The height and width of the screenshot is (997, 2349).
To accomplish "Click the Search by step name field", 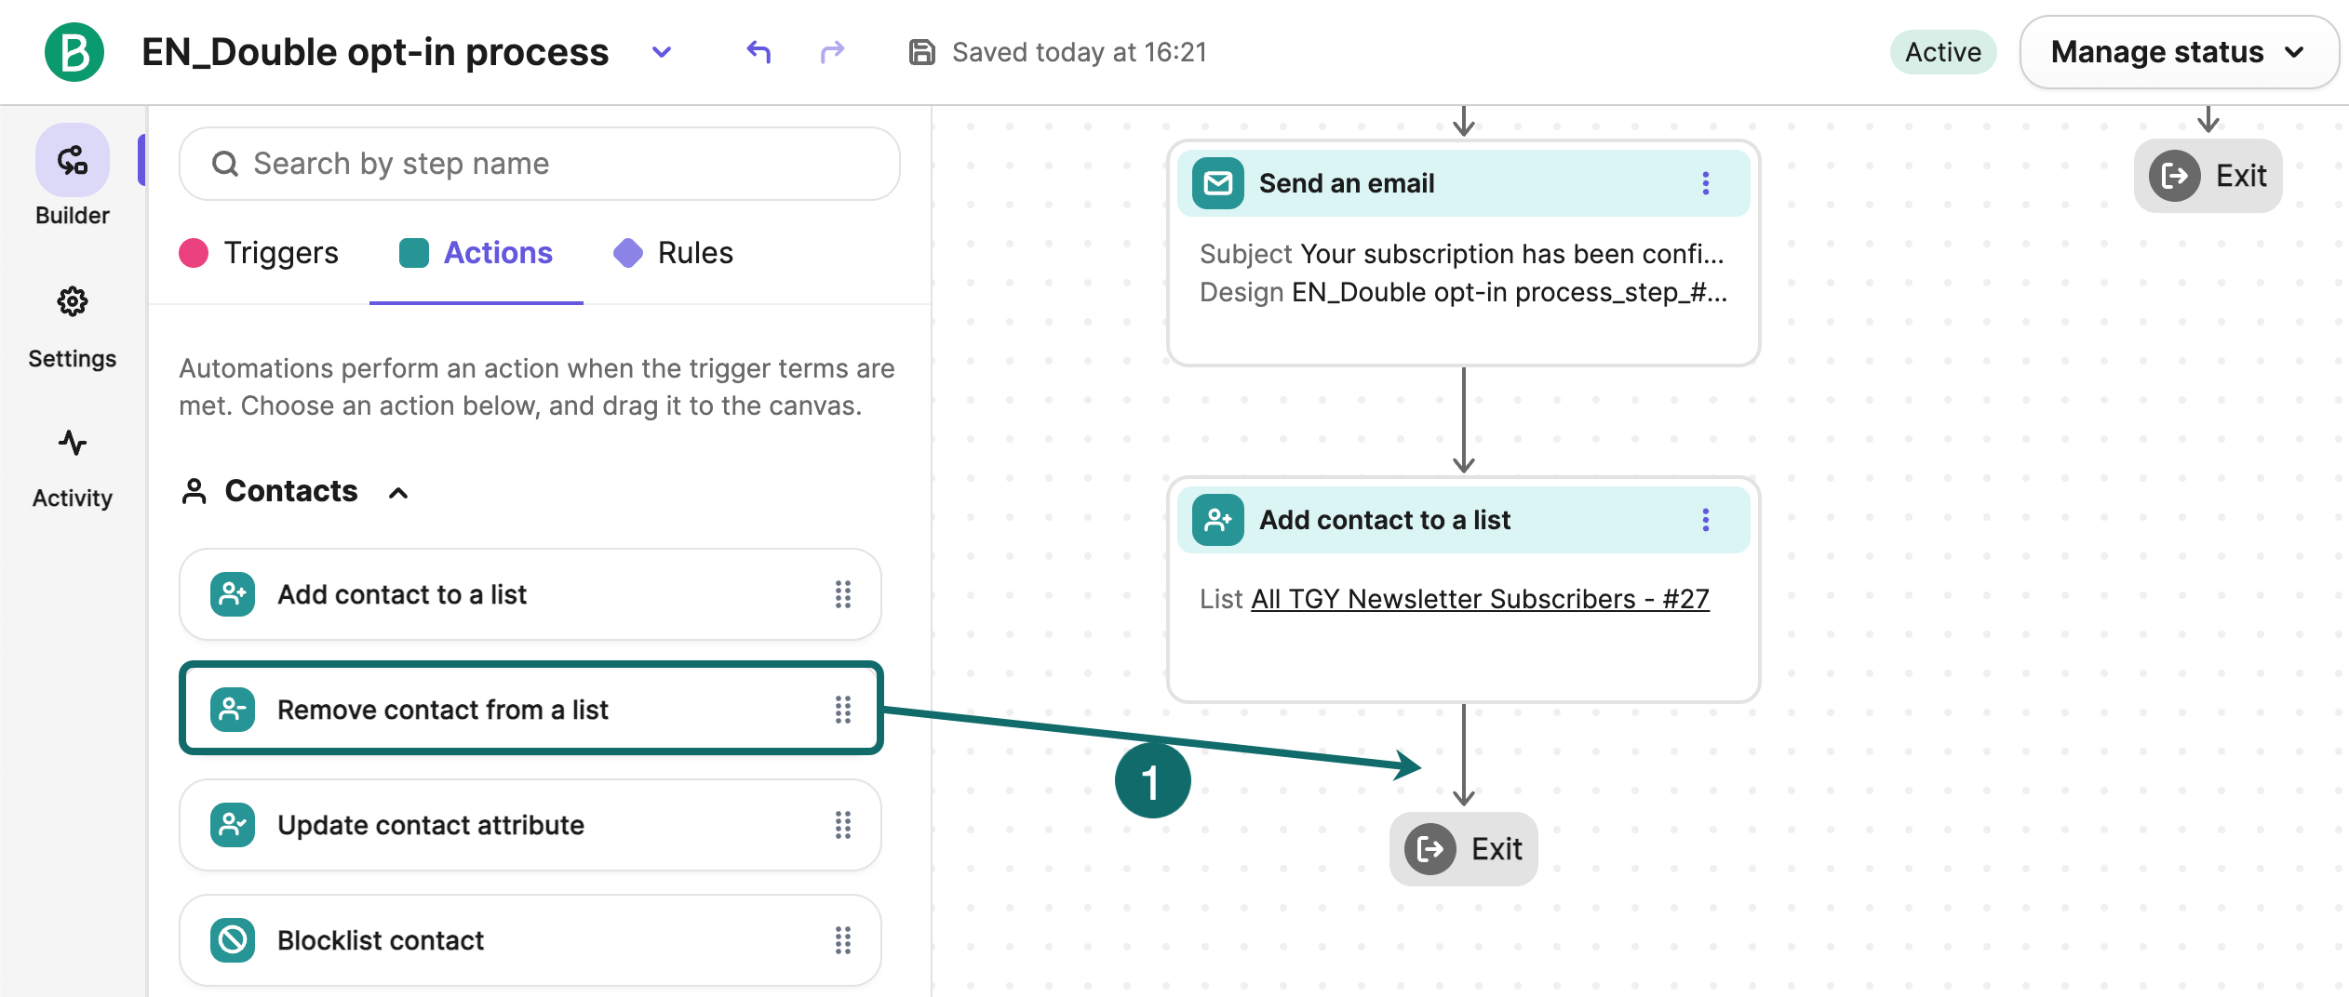I will coord(539,164).
